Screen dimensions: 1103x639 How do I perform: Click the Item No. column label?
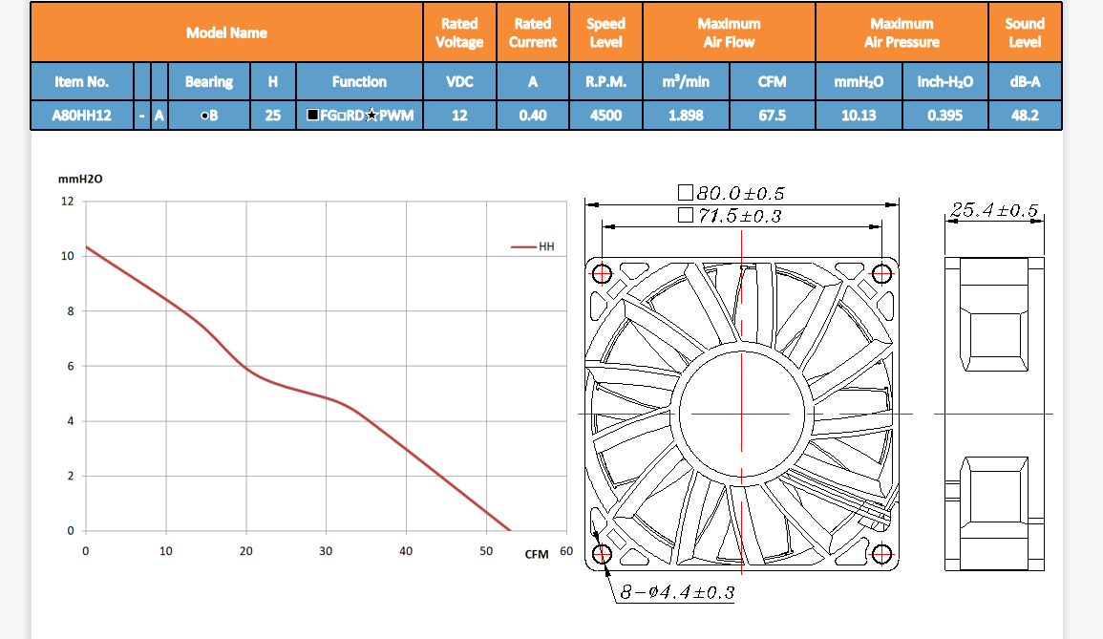(x=82, y=82)
